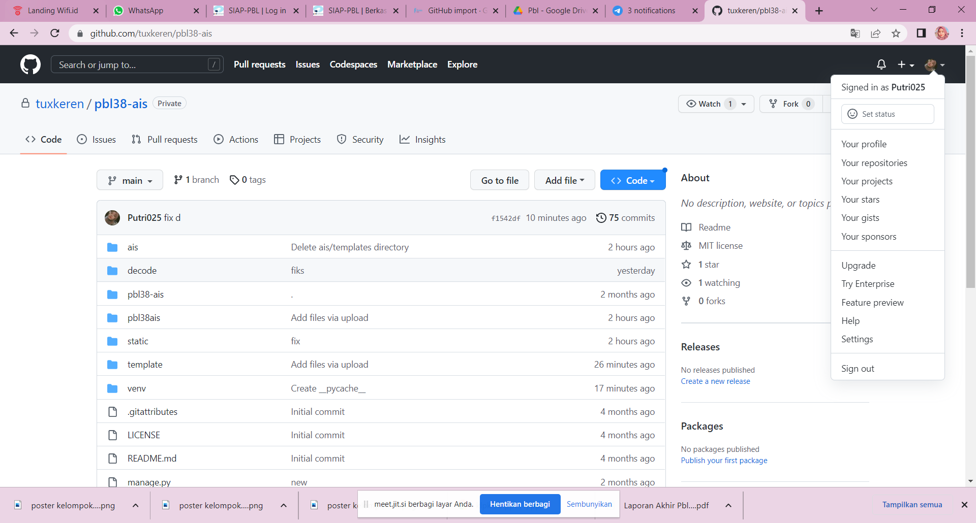Image resolution: width=976 pixels, height=523 pixels.
Task: Switch to WhatsApp browser tab
Action: point(156,11)
